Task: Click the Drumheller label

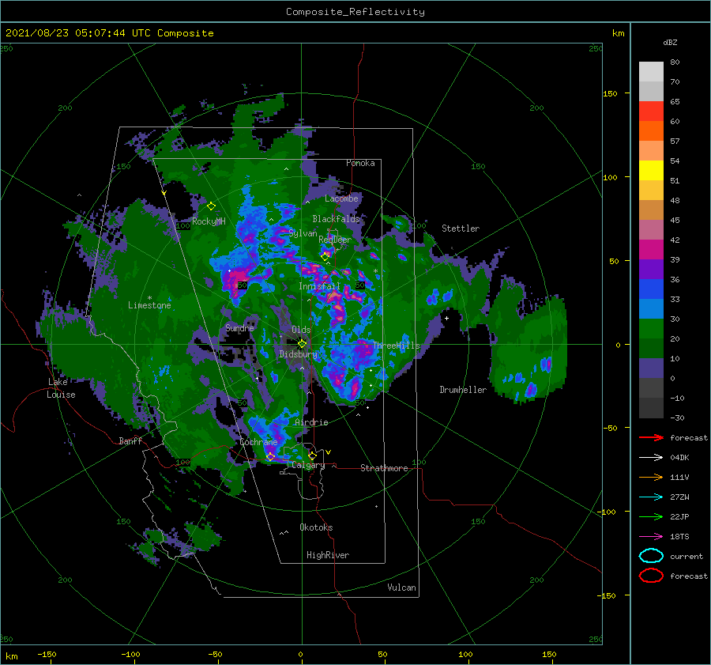Action: 463,390
